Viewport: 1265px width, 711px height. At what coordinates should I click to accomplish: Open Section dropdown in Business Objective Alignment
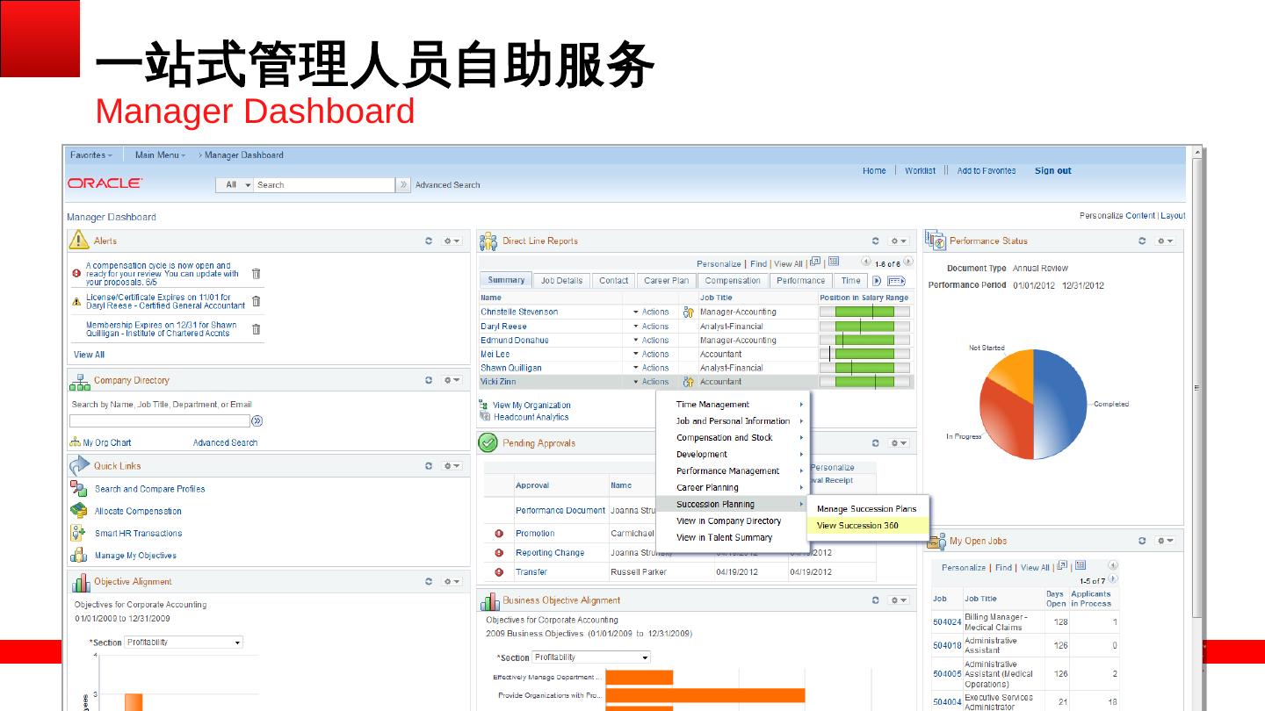click(591, 657)
